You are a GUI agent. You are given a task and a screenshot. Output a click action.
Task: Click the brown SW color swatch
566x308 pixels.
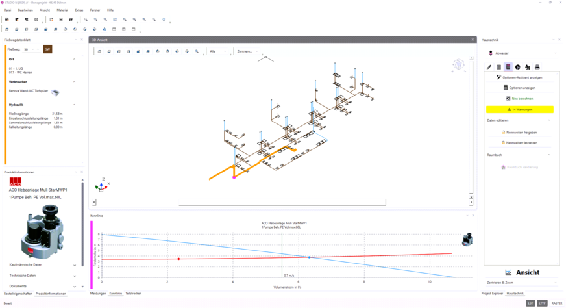pyautogui.click(x=47, y=49)
